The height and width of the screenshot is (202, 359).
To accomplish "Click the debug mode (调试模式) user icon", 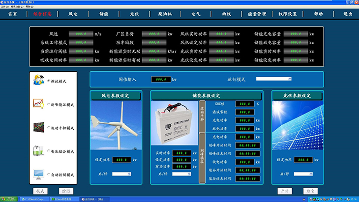I will pos(38,80).
